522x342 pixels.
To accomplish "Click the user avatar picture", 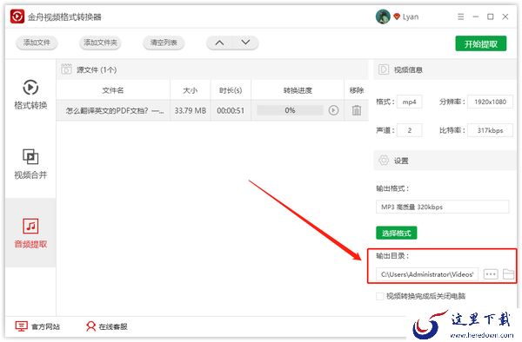I will click(x=383, y=16).
